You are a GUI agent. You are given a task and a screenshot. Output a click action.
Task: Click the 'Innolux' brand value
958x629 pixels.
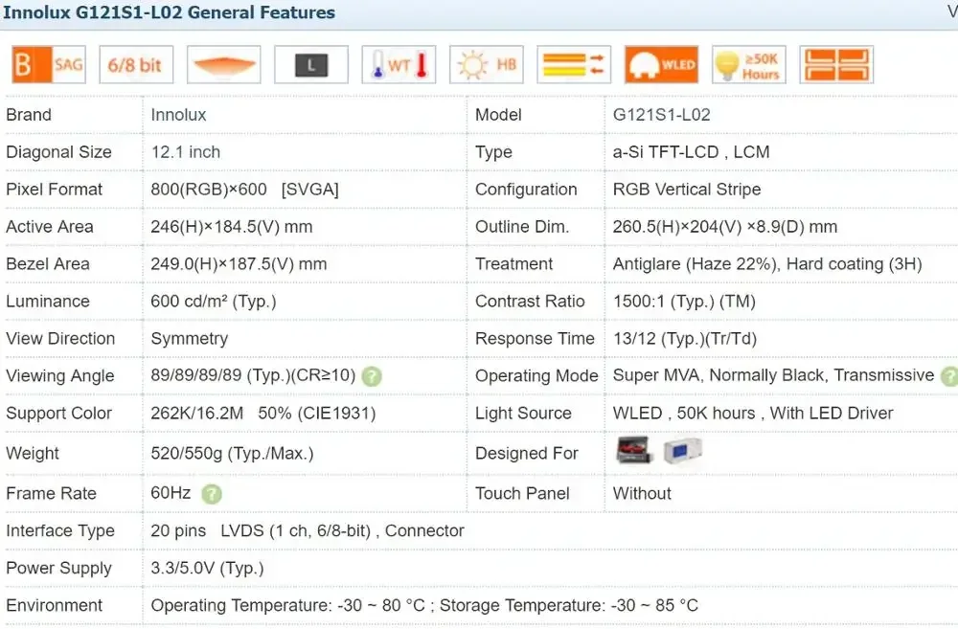point(178,115)
